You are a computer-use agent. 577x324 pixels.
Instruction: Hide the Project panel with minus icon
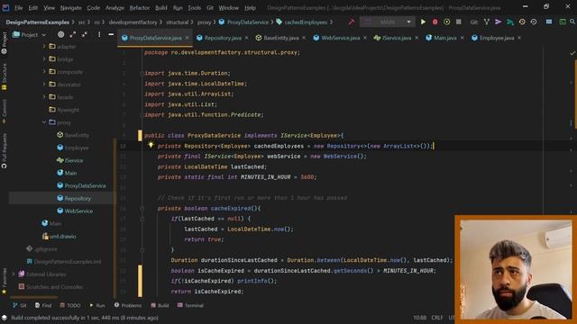tap(111, 34)
